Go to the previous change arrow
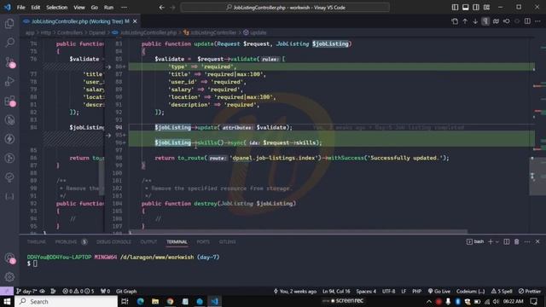The width and height of the screenshot is (546, 307). 465,21
